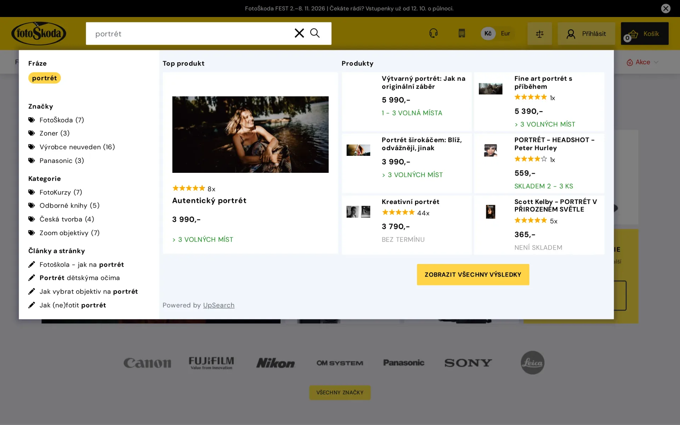Viewport: 680px width, 425px height.
Task: Click Všechny značky button
Action: pyautogui.click(x=340, y=392)
